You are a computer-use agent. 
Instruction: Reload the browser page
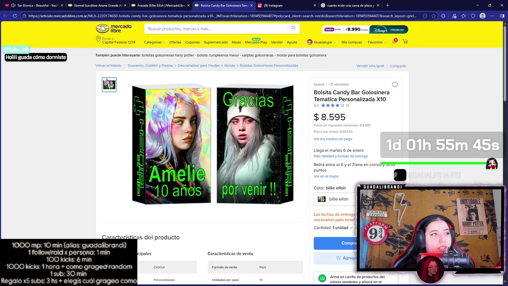[x=15, y=16]
